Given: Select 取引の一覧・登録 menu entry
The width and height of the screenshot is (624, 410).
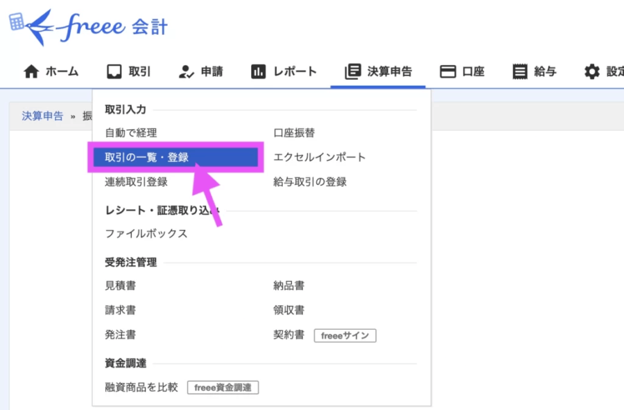Looking at the screenshot, I should click(x=175, y=157).
